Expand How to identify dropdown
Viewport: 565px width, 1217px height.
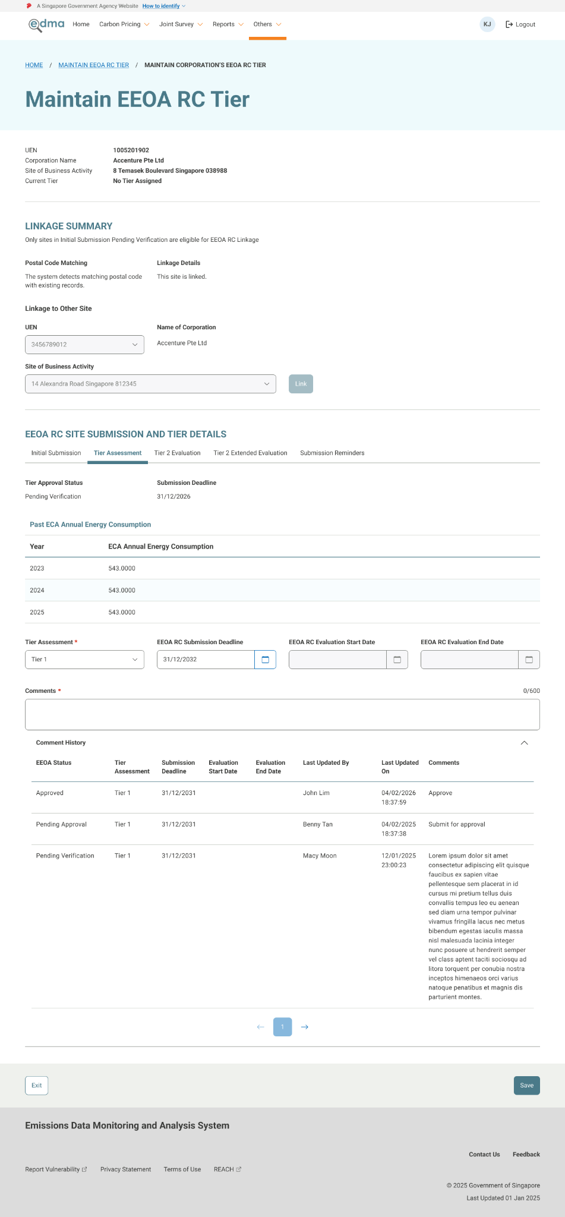click(x=164, y=6)
